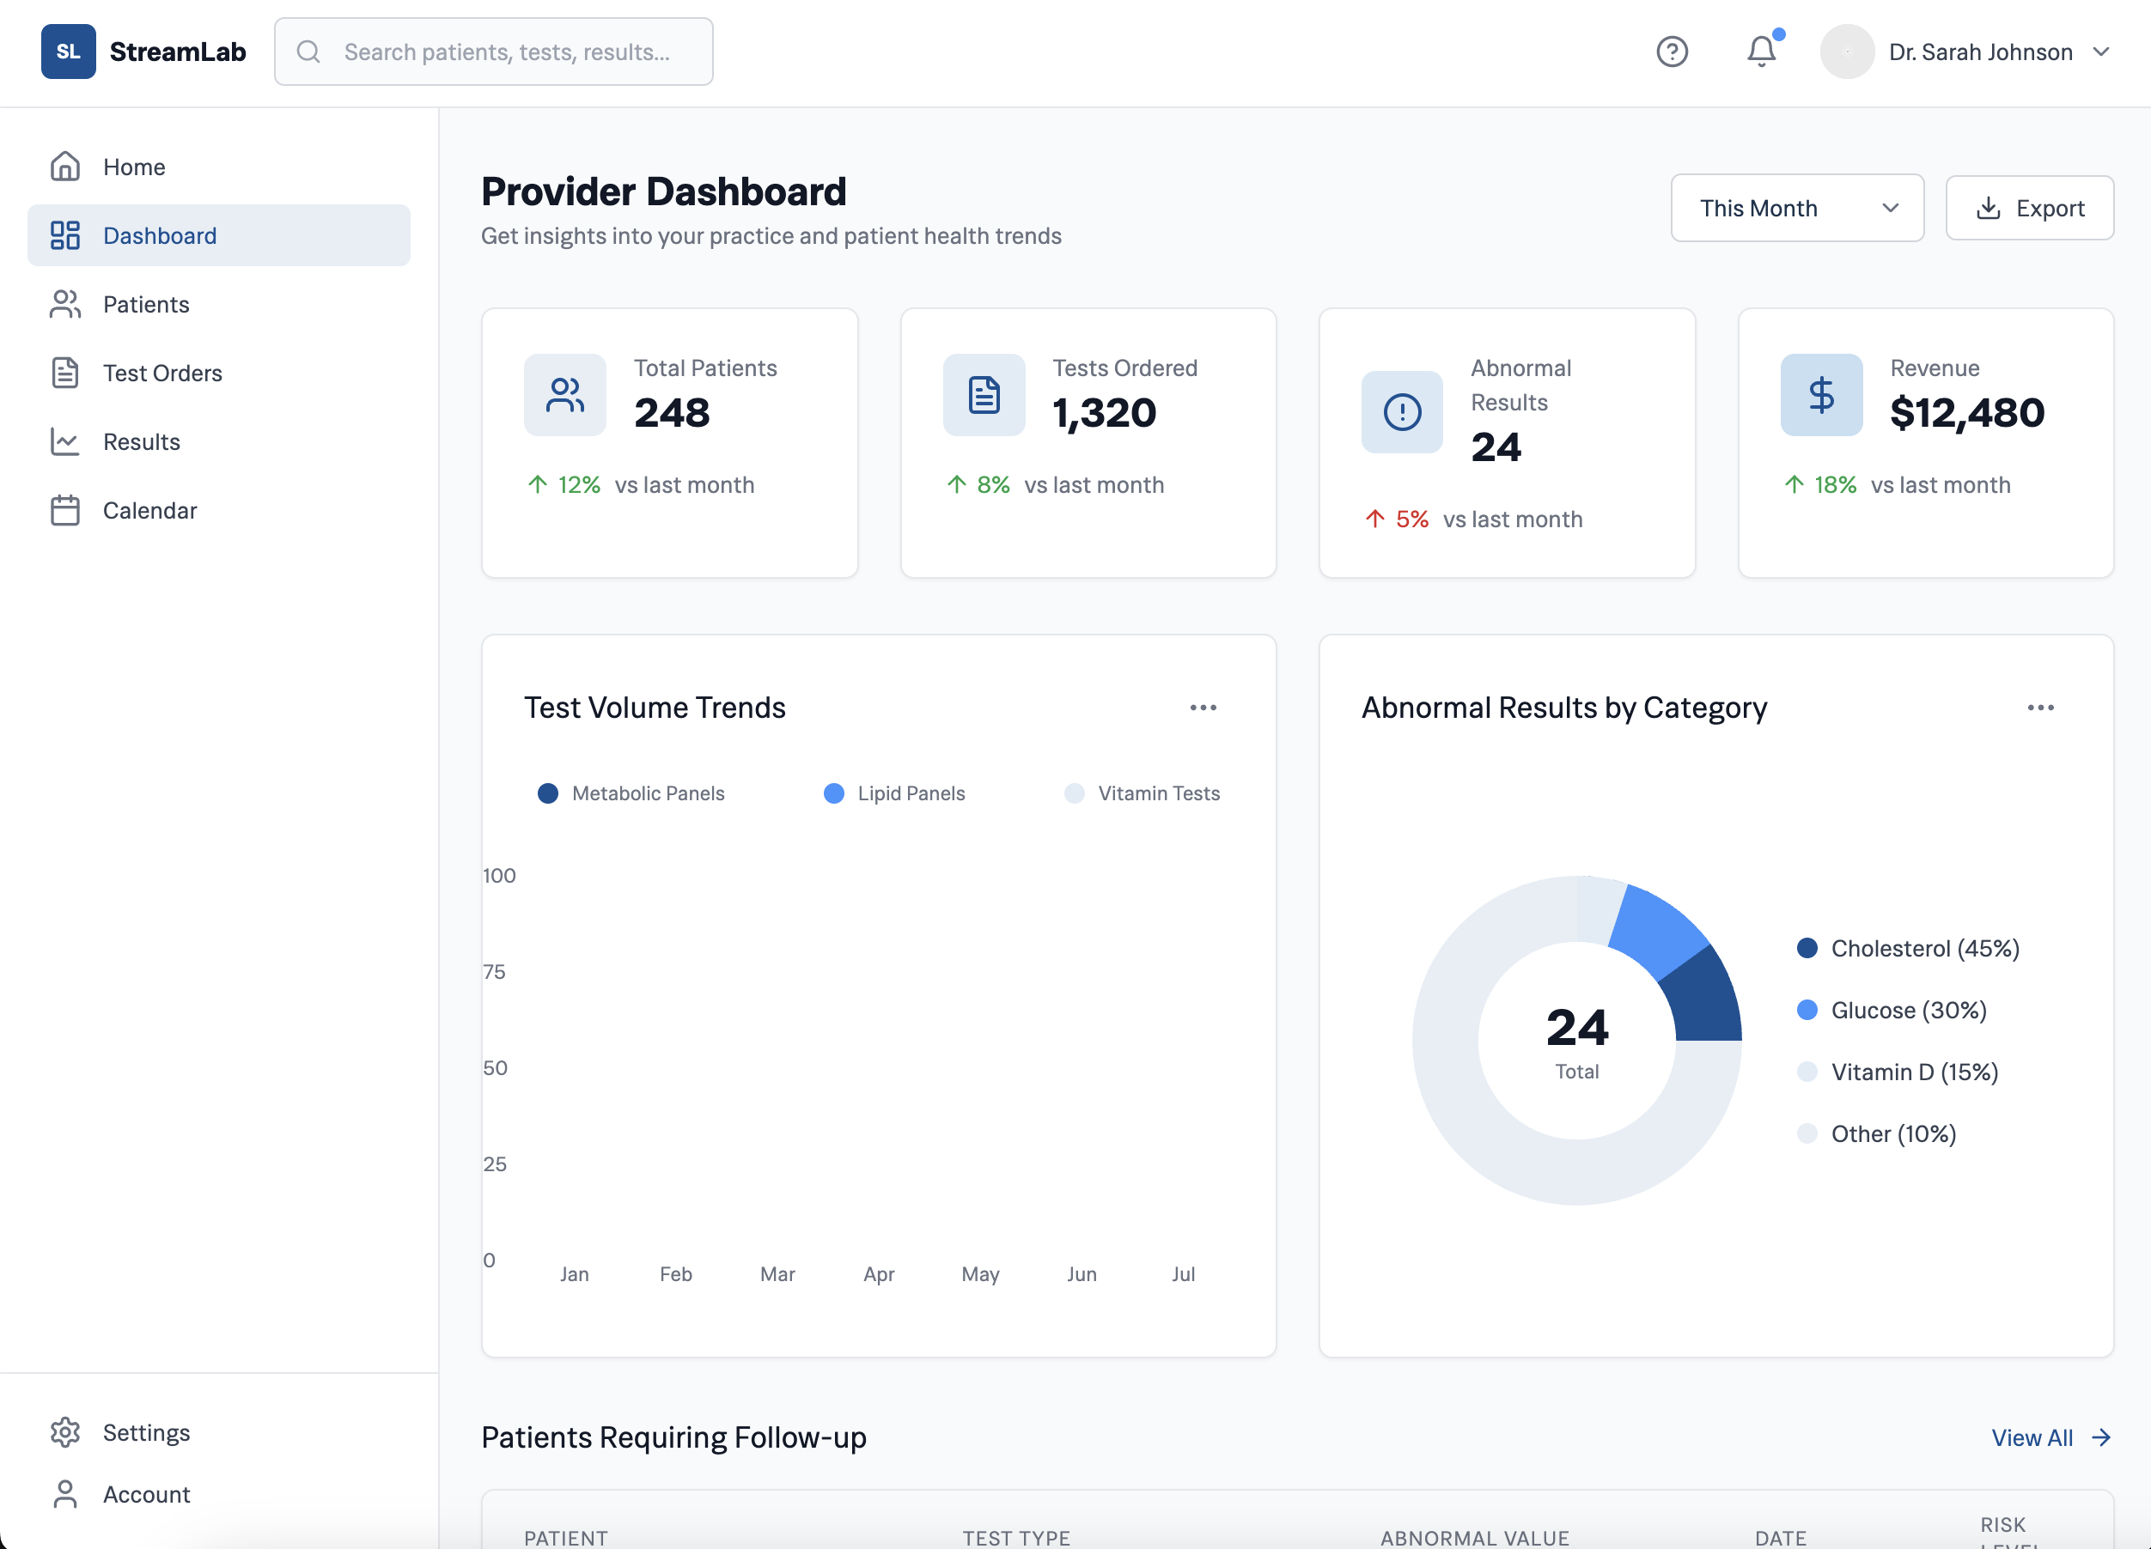Screen dimensions: 2151x1549
Task: Open Results via the chart icon
Action: click(64, 440)
